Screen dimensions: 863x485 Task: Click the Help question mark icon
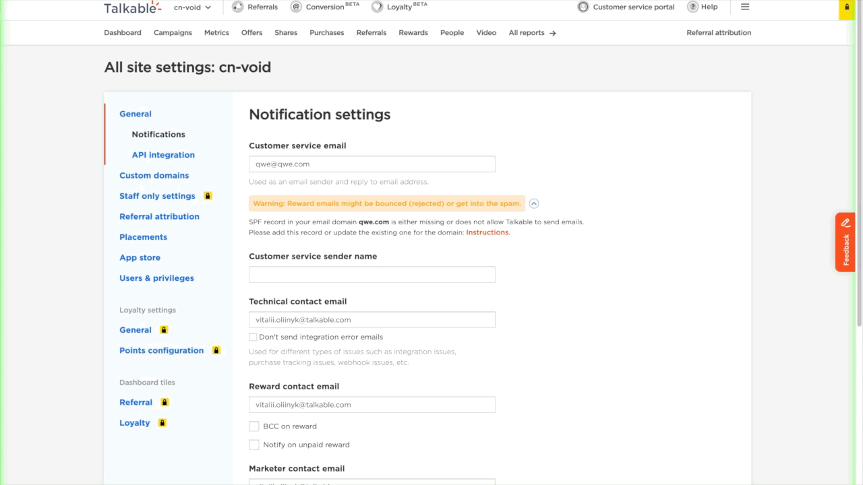(x=692, y=7)
